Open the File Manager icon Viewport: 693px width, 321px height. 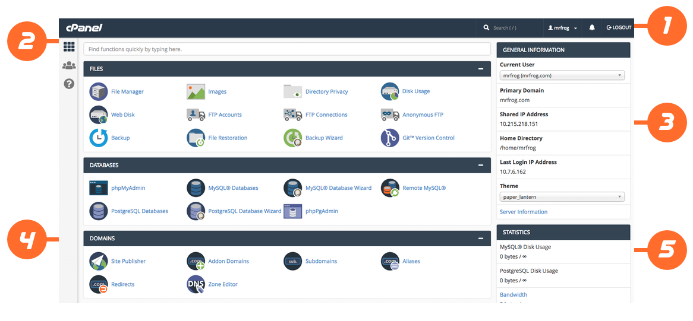coord(99,91)
